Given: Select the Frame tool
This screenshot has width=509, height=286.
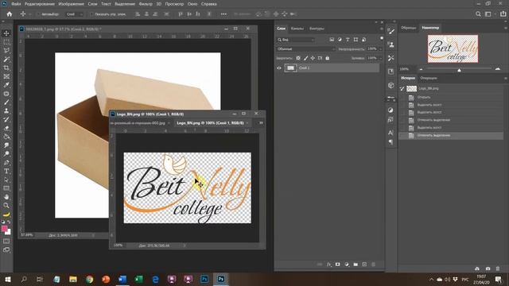Looking at the screenshot, I should pos(6,76).
